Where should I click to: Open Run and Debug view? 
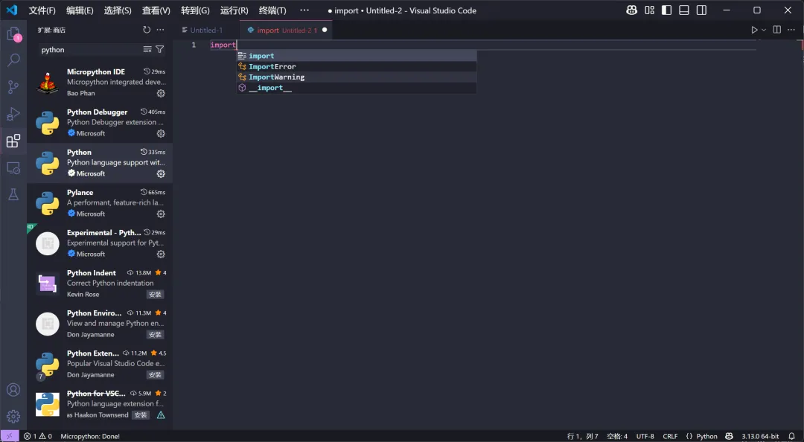tap(13, 114)
